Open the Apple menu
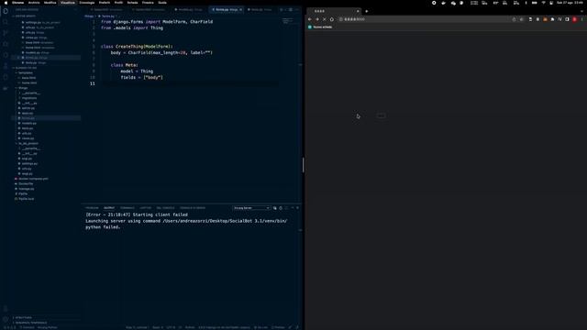The width and height of the screenshot is (587, 330). 6,3
